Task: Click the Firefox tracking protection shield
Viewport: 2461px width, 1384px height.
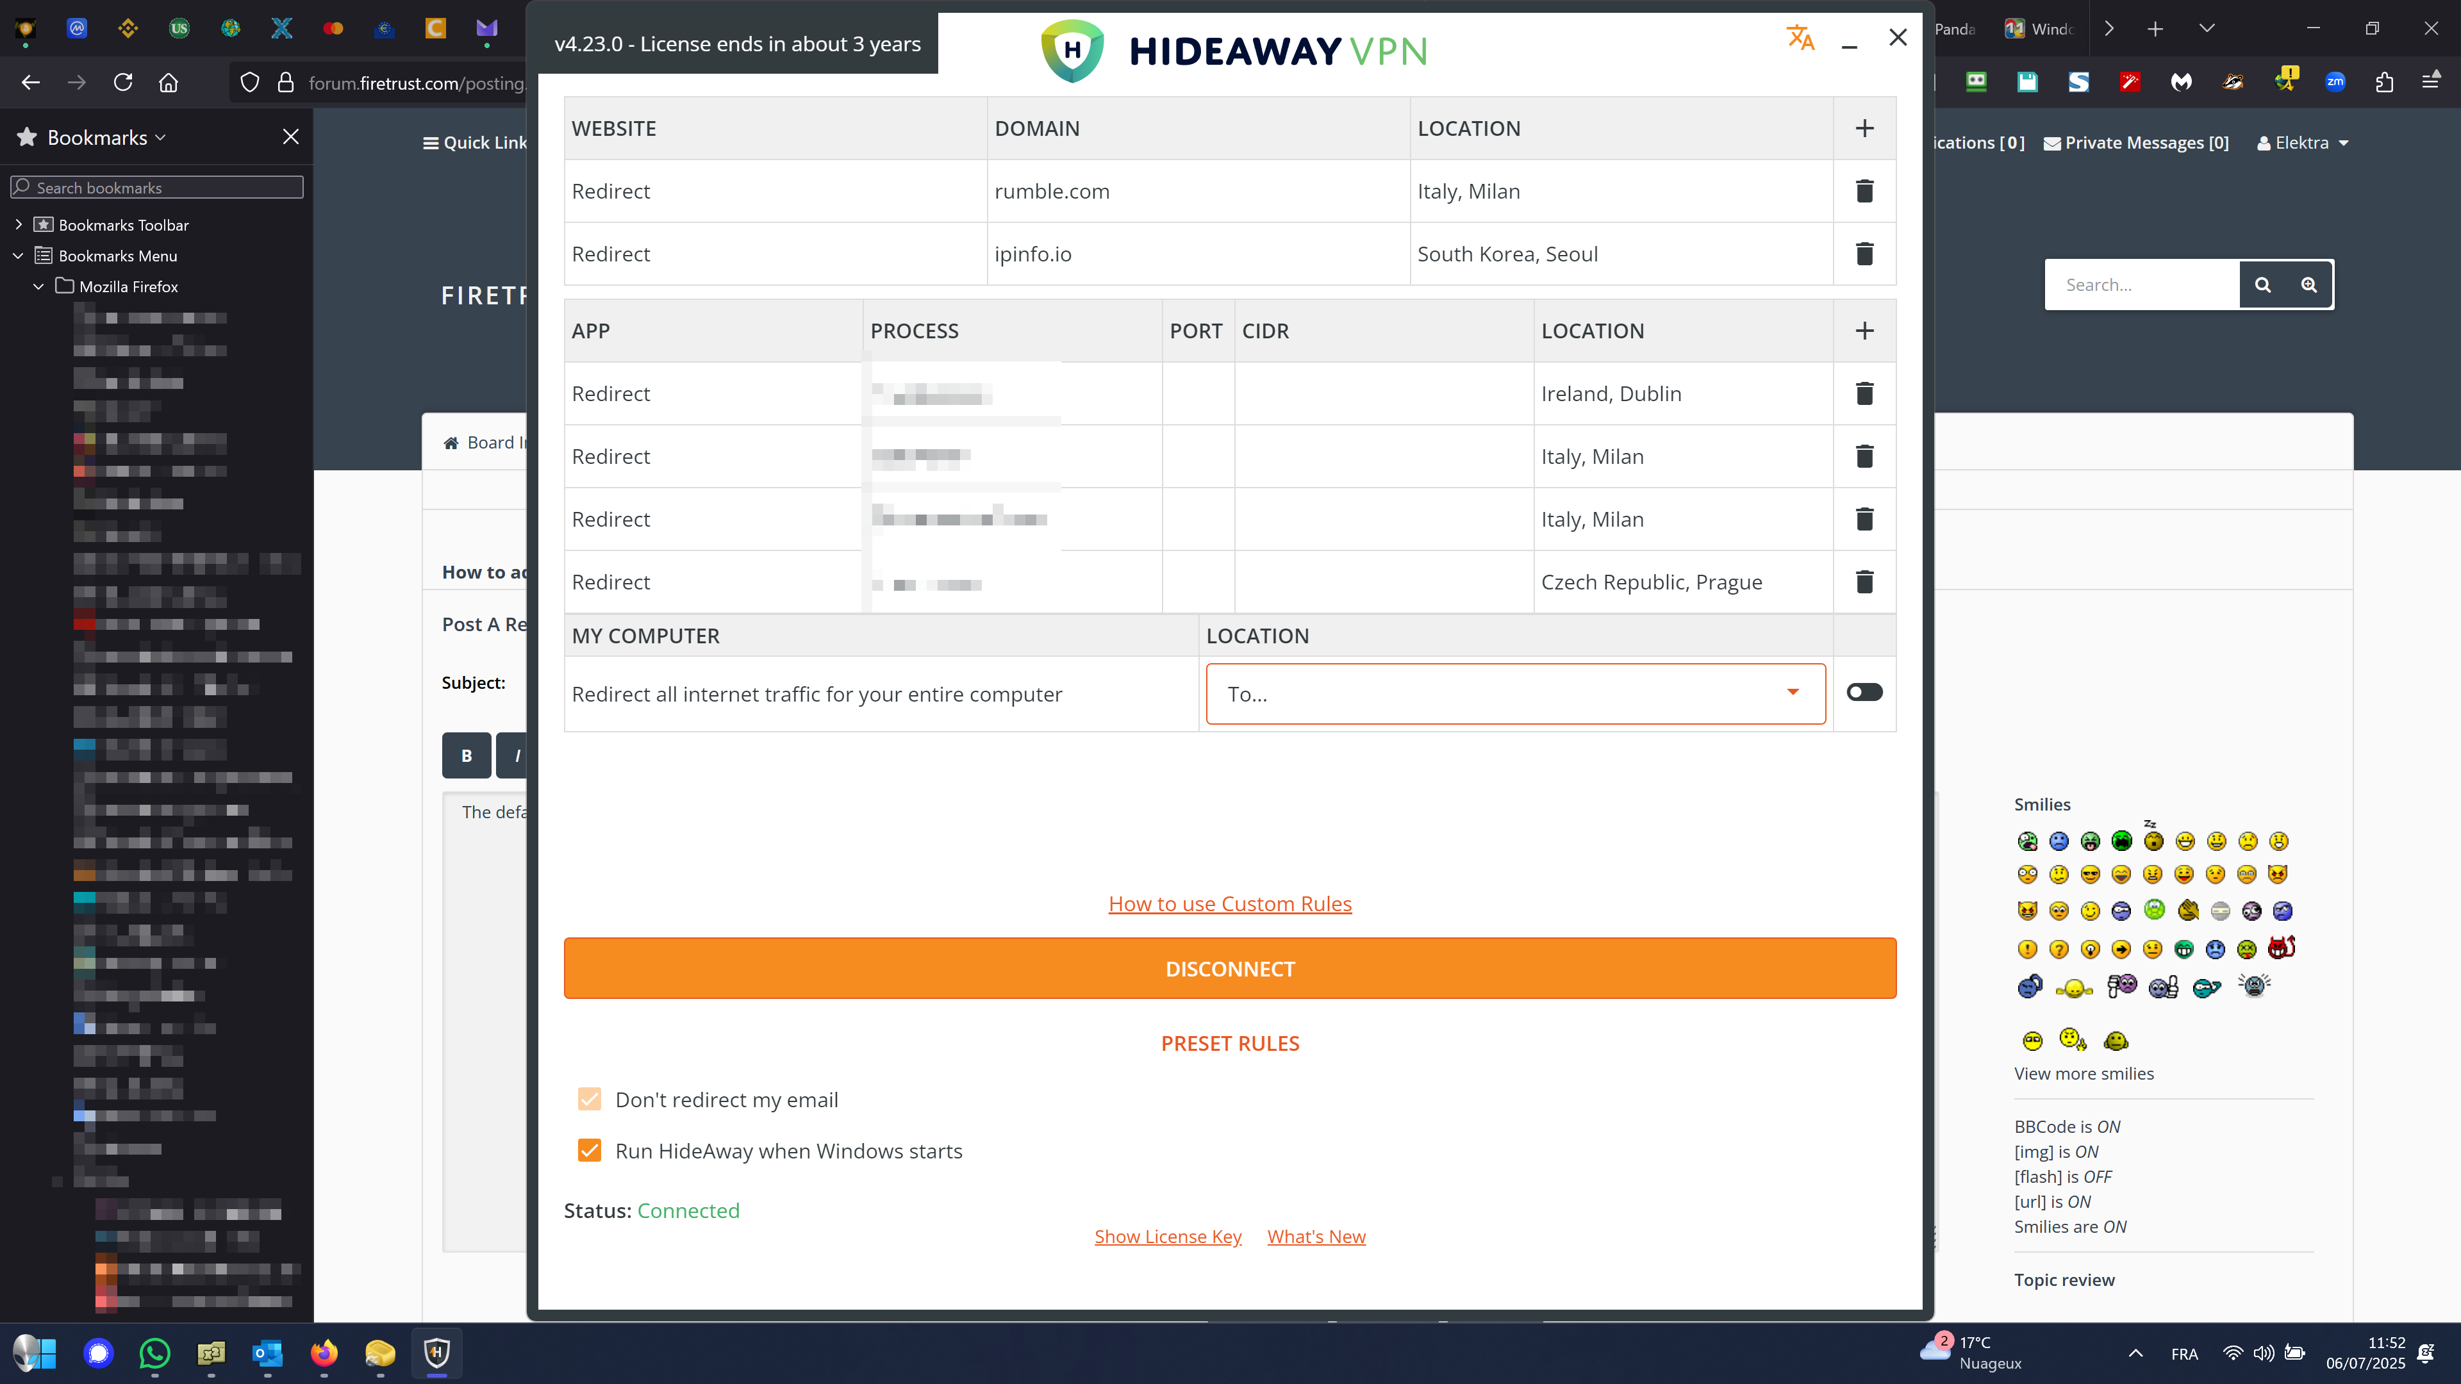Action: pyautogui.click(x=249, y=82)
